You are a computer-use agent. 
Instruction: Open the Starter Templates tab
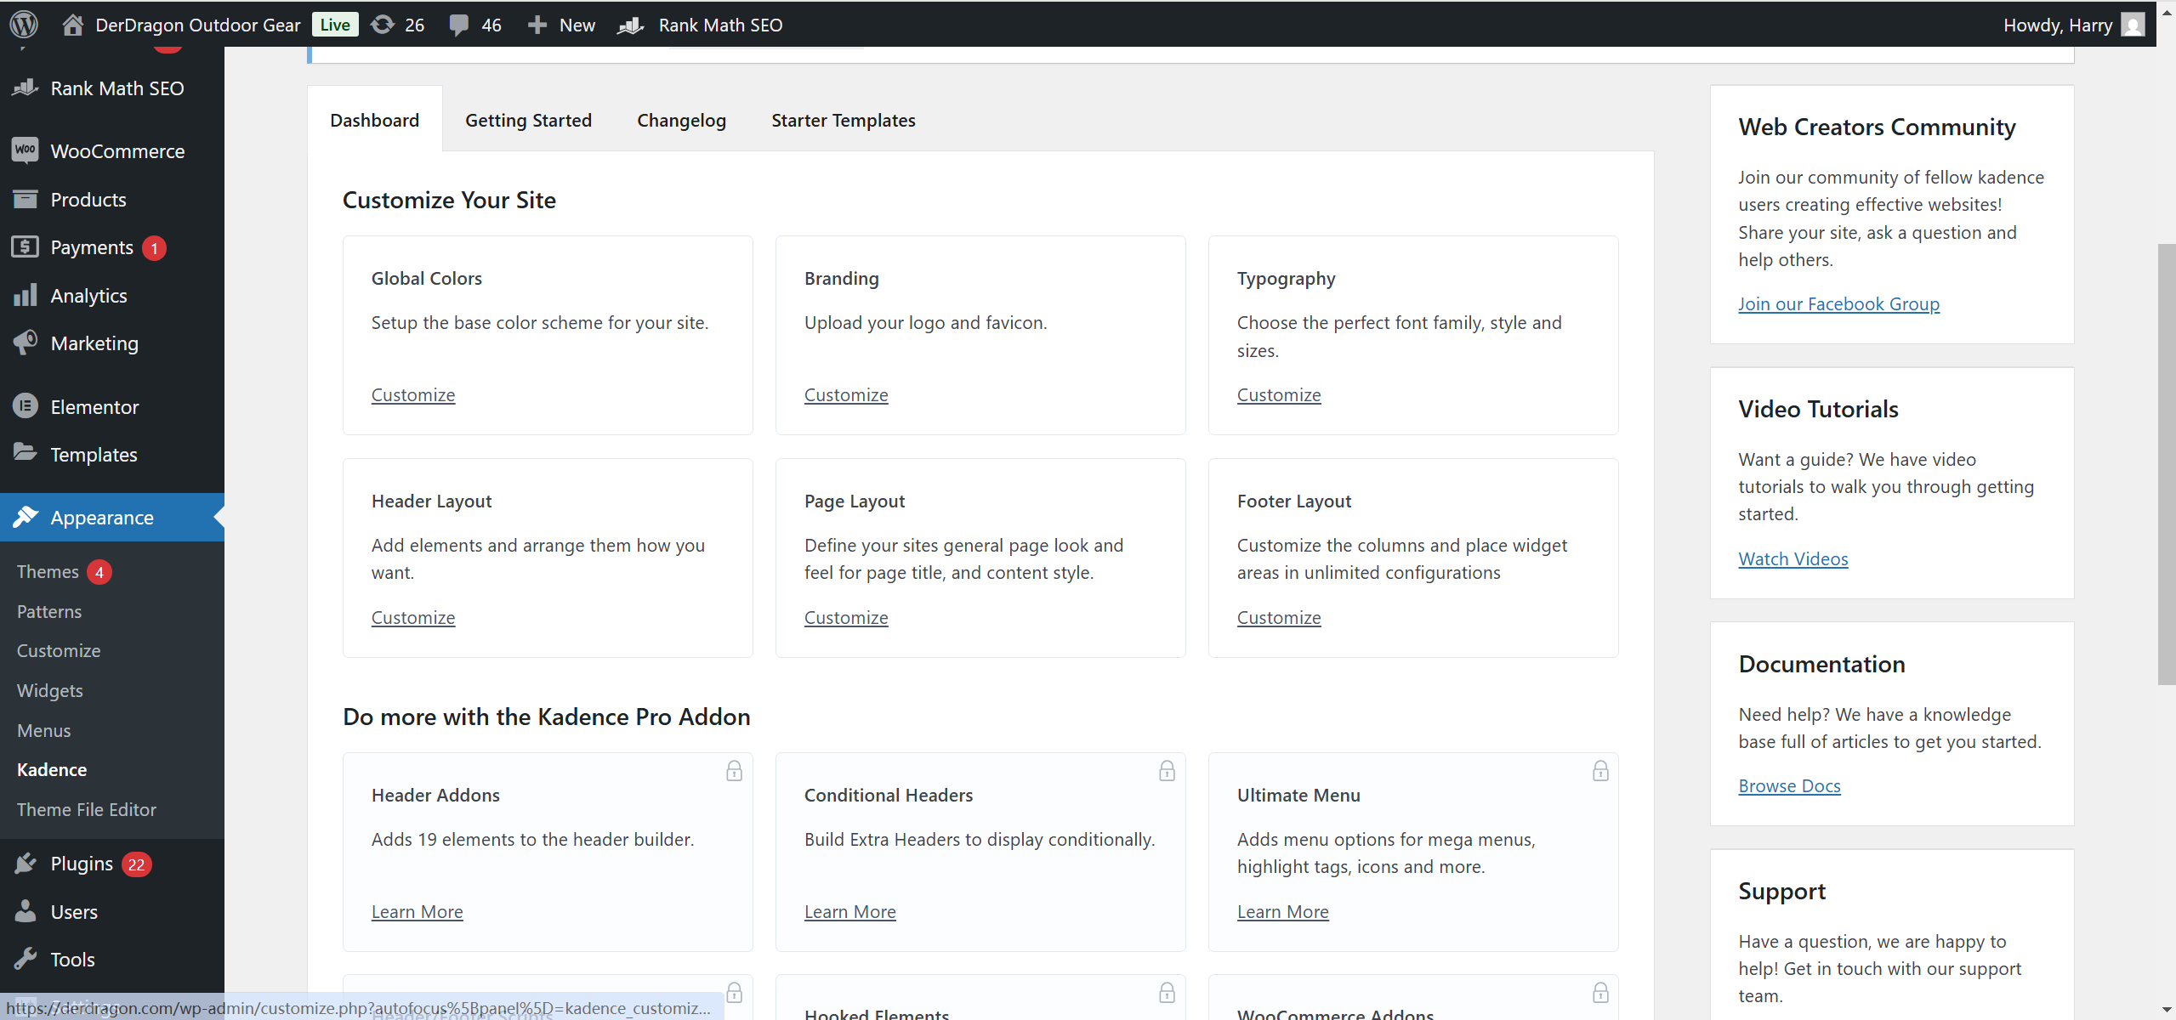(x=842, y=120)
